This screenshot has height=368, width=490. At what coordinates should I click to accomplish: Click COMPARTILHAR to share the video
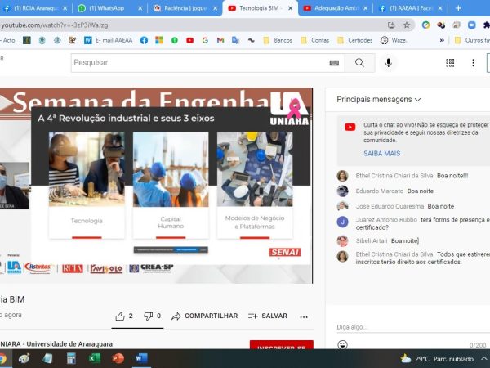point(205,316)
